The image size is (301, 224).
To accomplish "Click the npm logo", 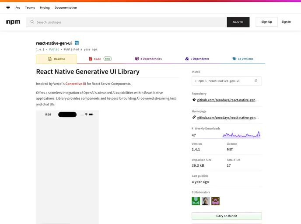I will point(13,22).
